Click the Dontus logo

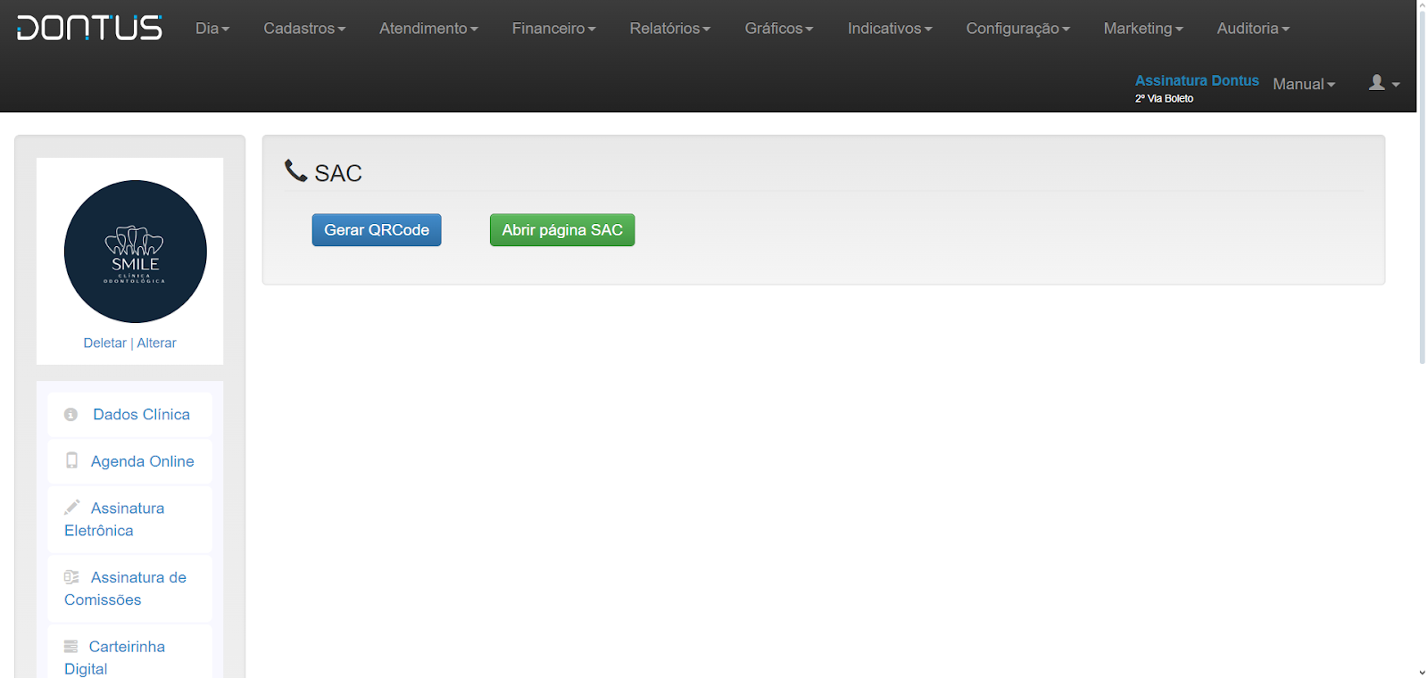pyautogui.click(x=89, y=28)
